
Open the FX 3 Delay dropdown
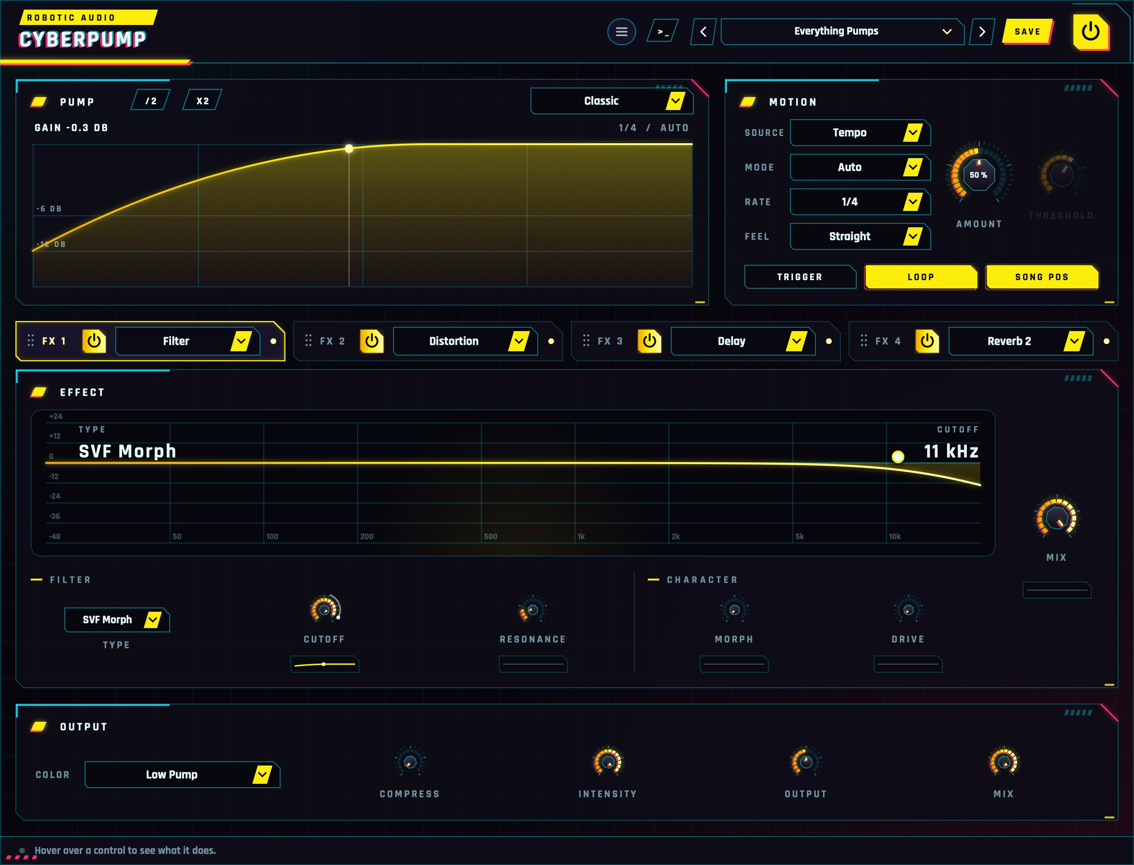(x=743, y=341)
